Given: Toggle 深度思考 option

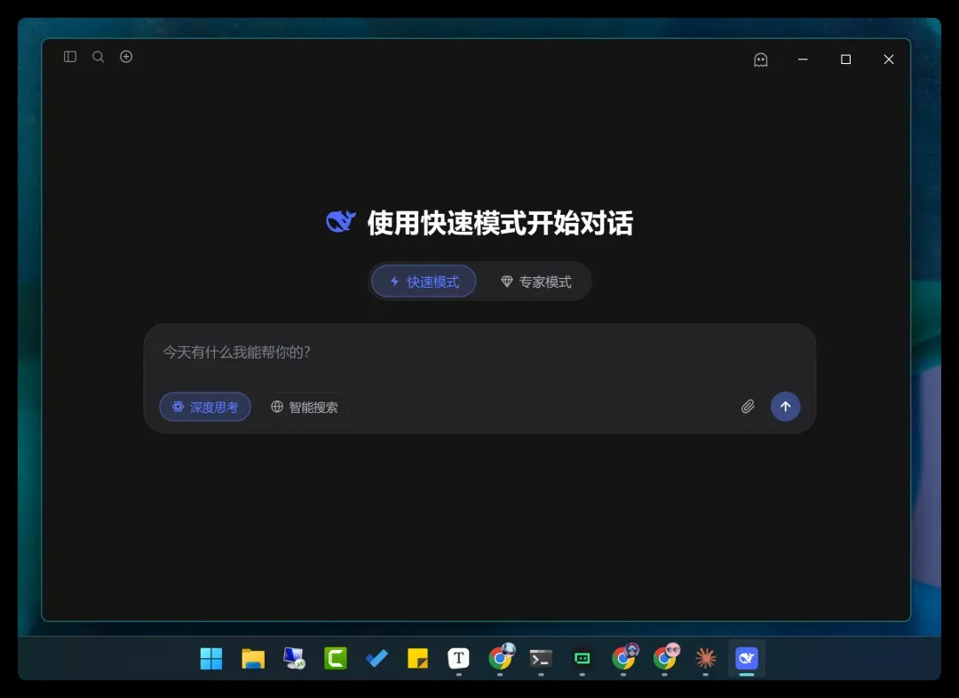Looking at the screenshot, I should coord(205,407).
